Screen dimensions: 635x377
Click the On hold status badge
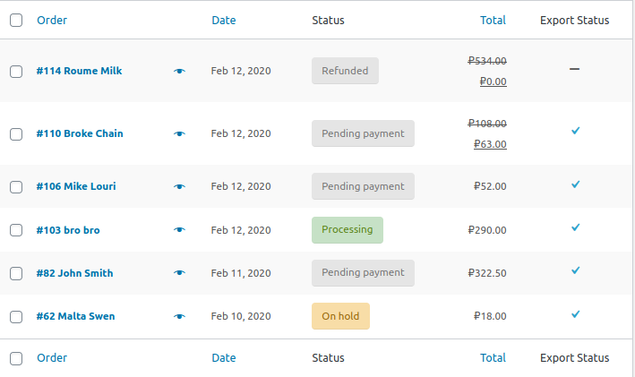click(340, 316)
